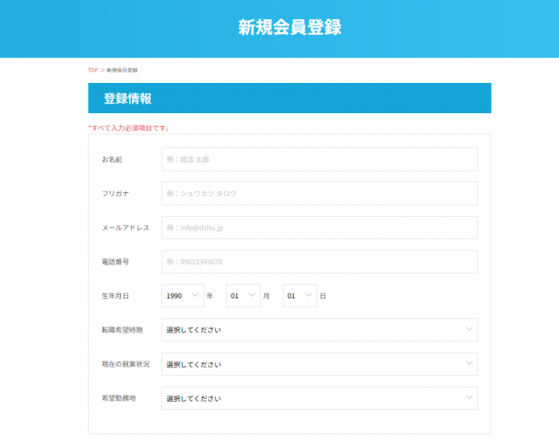Image resolution: width=559 pixels, height=445 pixels.
Task: Expand the 希望勤務地 dropdown
Action: click(x=319, y=399)
